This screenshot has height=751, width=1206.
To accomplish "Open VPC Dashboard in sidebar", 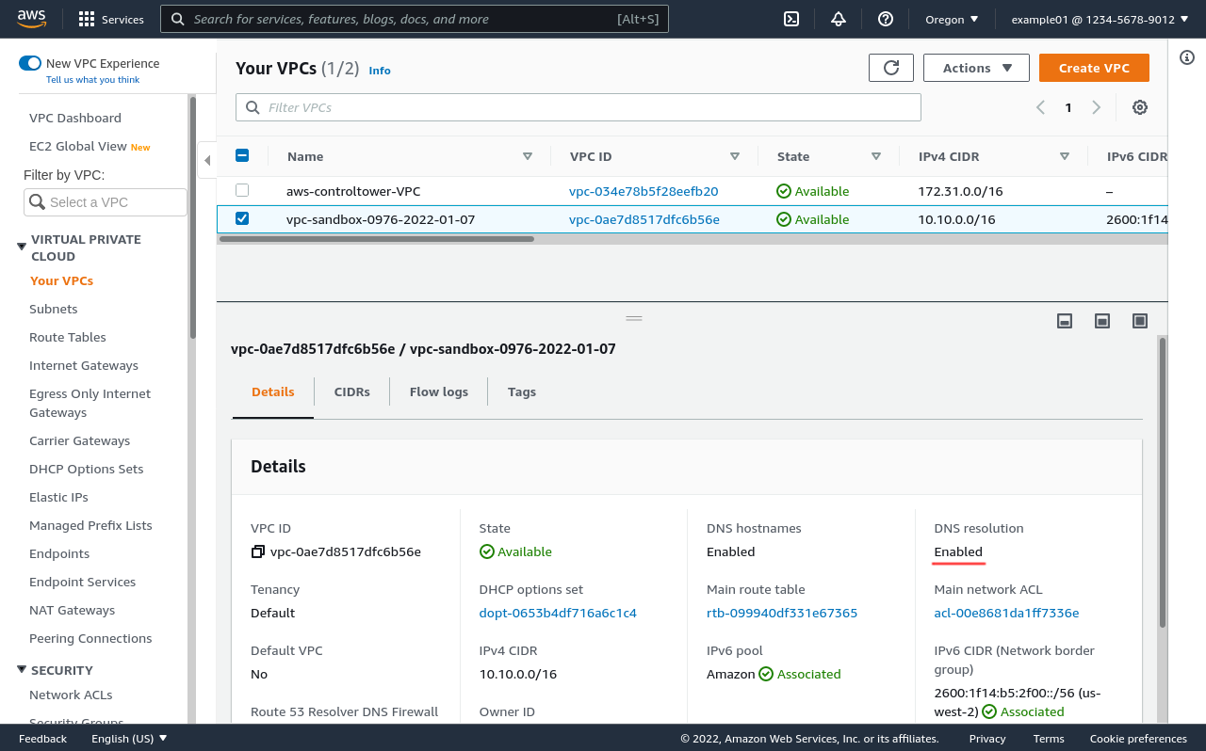I will (x=75, y=118).
